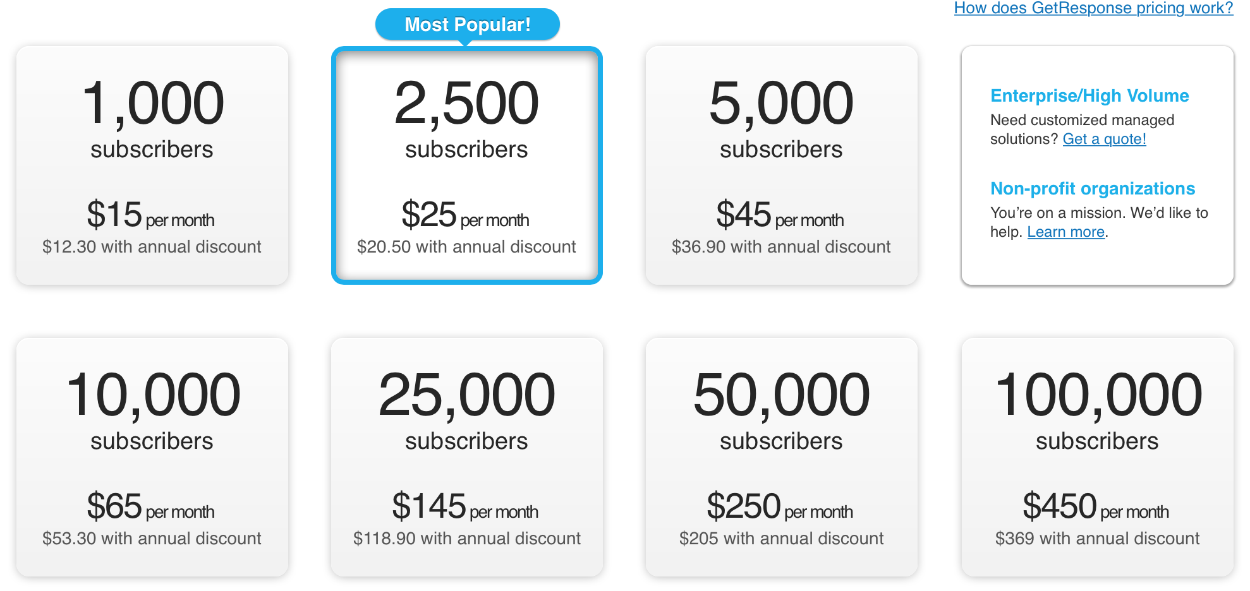
Task: Choose the 2,500 subscribers Most Popular plan
Action: 467,165
